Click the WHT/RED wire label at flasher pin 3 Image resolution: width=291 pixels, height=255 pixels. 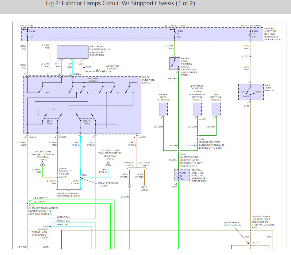(x=58, y=65)
